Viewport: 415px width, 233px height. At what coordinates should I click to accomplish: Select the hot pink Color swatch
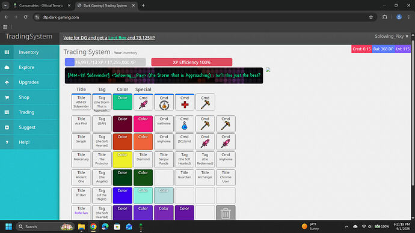[143, 124]
